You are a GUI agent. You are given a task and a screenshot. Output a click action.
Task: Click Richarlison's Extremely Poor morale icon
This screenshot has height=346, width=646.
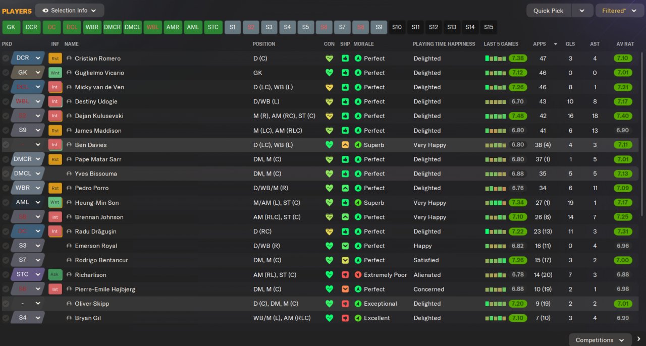click(x=358, y=275)
